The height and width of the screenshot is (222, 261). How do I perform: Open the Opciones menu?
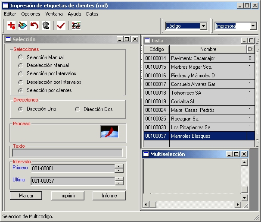(31, 14)
